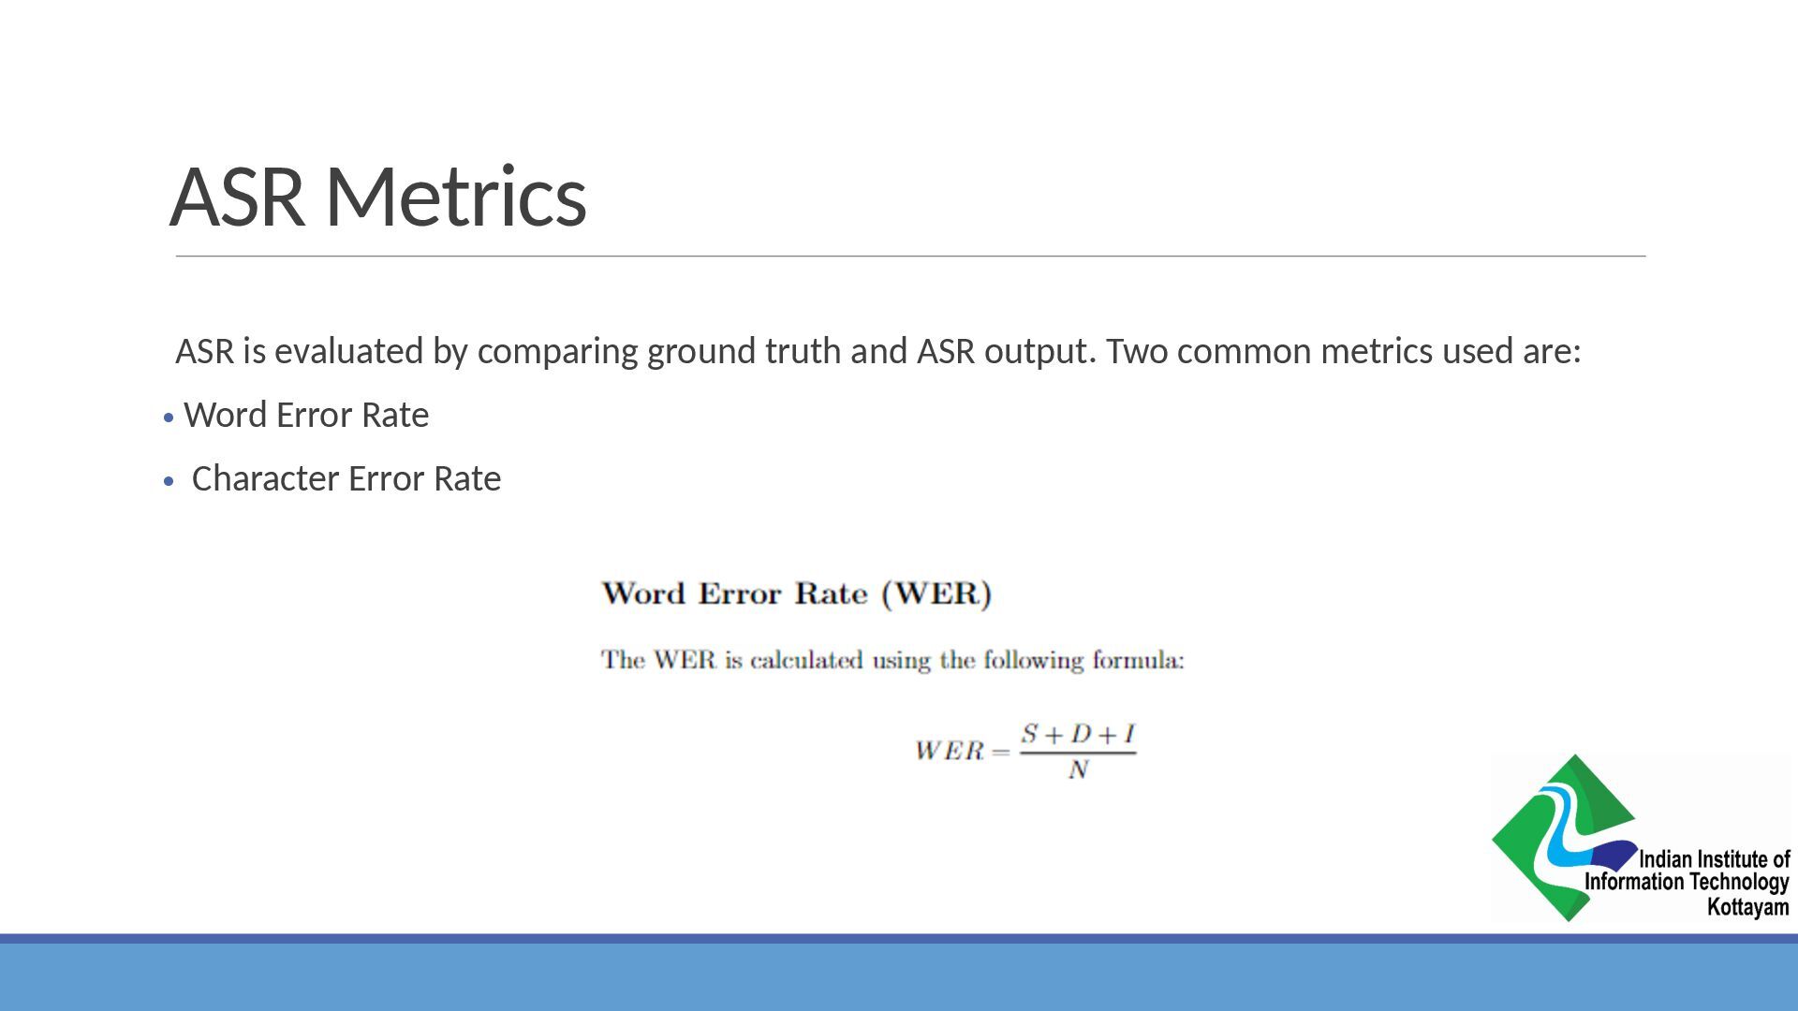Image resolution: width=1798 pixels, height=1011 pixels.
Task: Select the "Word Error Rate" bullet text
Action: point(306,416)
